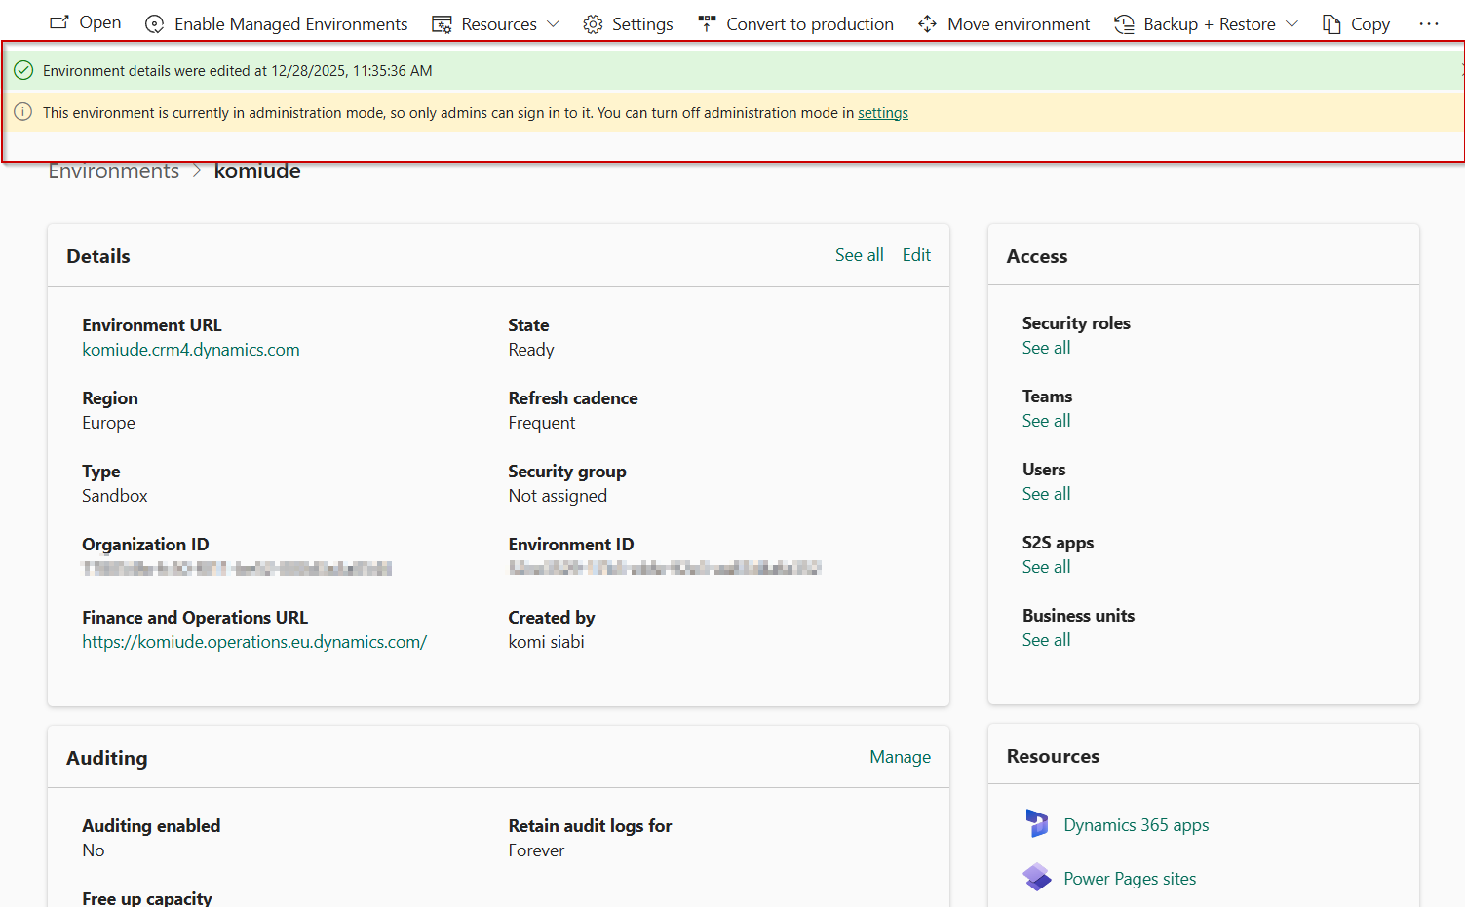1465x907 pixels.
Task: Click the Convert to production icon
Action: click(x=707, y=24)
